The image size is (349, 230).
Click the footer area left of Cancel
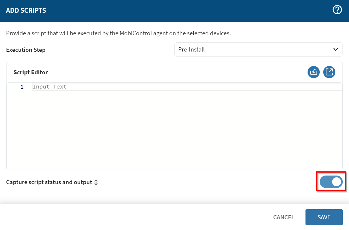coord(133,217)
